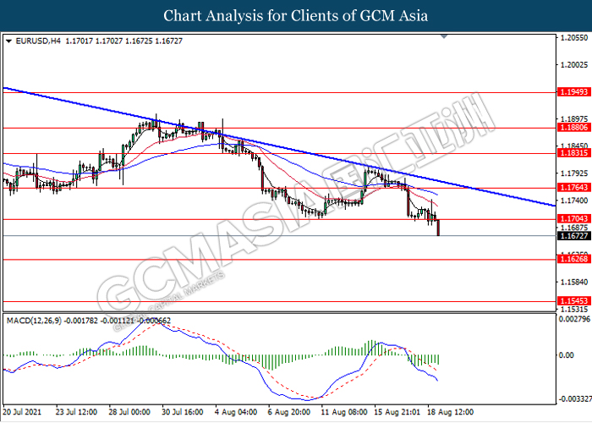The image size is (592, 423).
Task: Click the 28 Jul 00:00 time label
Action: click(129, 412)
